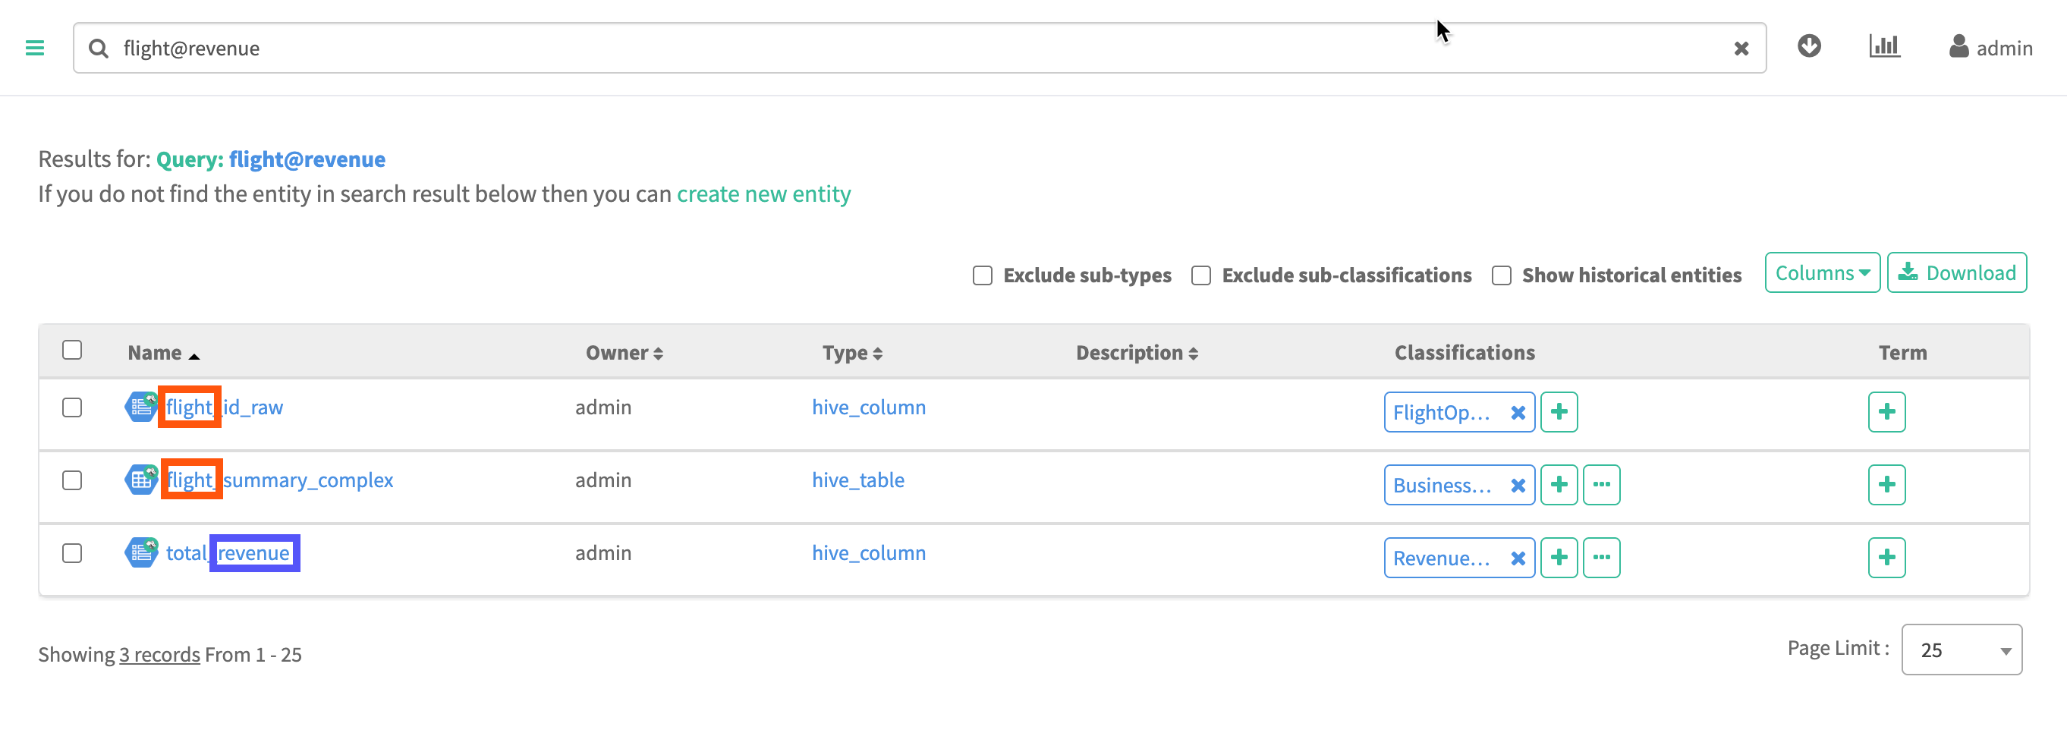Select the flight_summary_complex row checkbox
Viewport: 2067px width, 733px height.
(x=72, y=480)
